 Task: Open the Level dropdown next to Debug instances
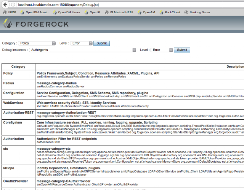point(162,50)
